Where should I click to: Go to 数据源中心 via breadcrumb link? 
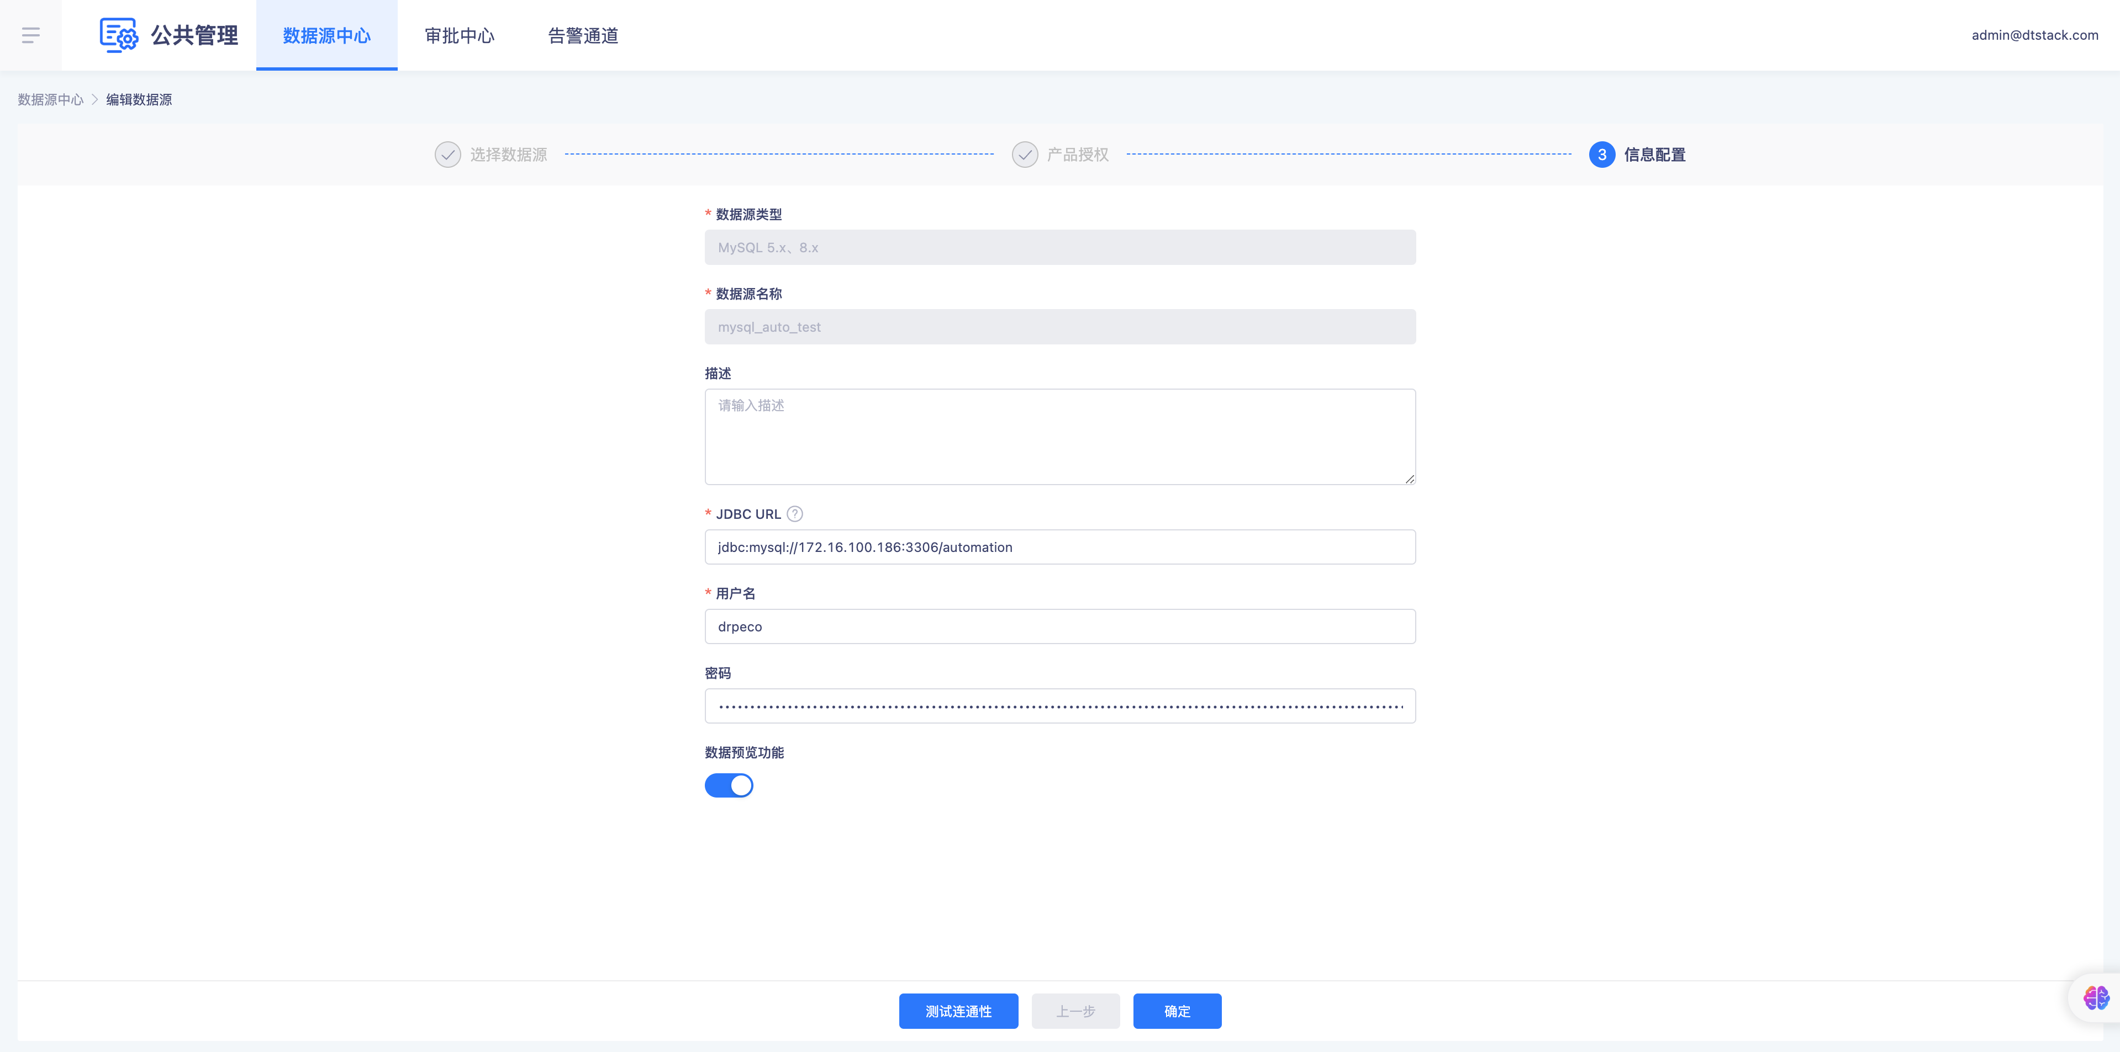click(x=51, y=99)
